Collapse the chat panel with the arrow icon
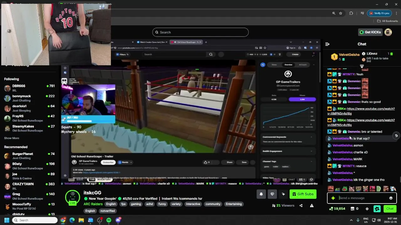The image size is (401, 225). click(x=327, y=44)
